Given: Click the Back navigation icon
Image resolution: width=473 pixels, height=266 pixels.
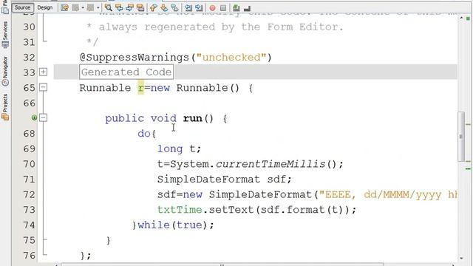Looking at the screenshot, I should [x=75, y=8].
